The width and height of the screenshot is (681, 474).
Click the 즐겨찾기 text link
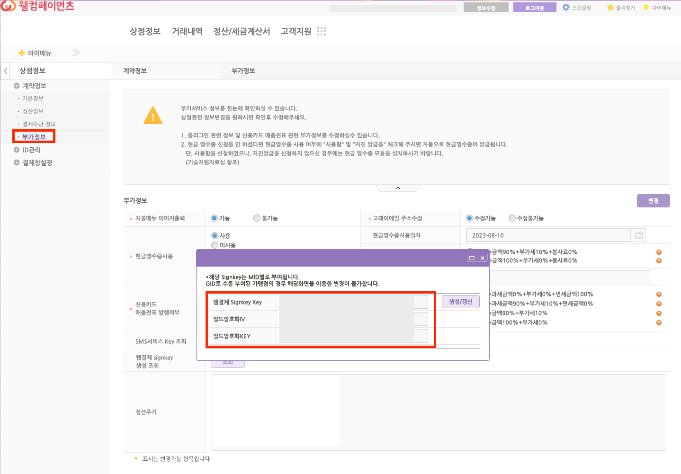[626, 8]
